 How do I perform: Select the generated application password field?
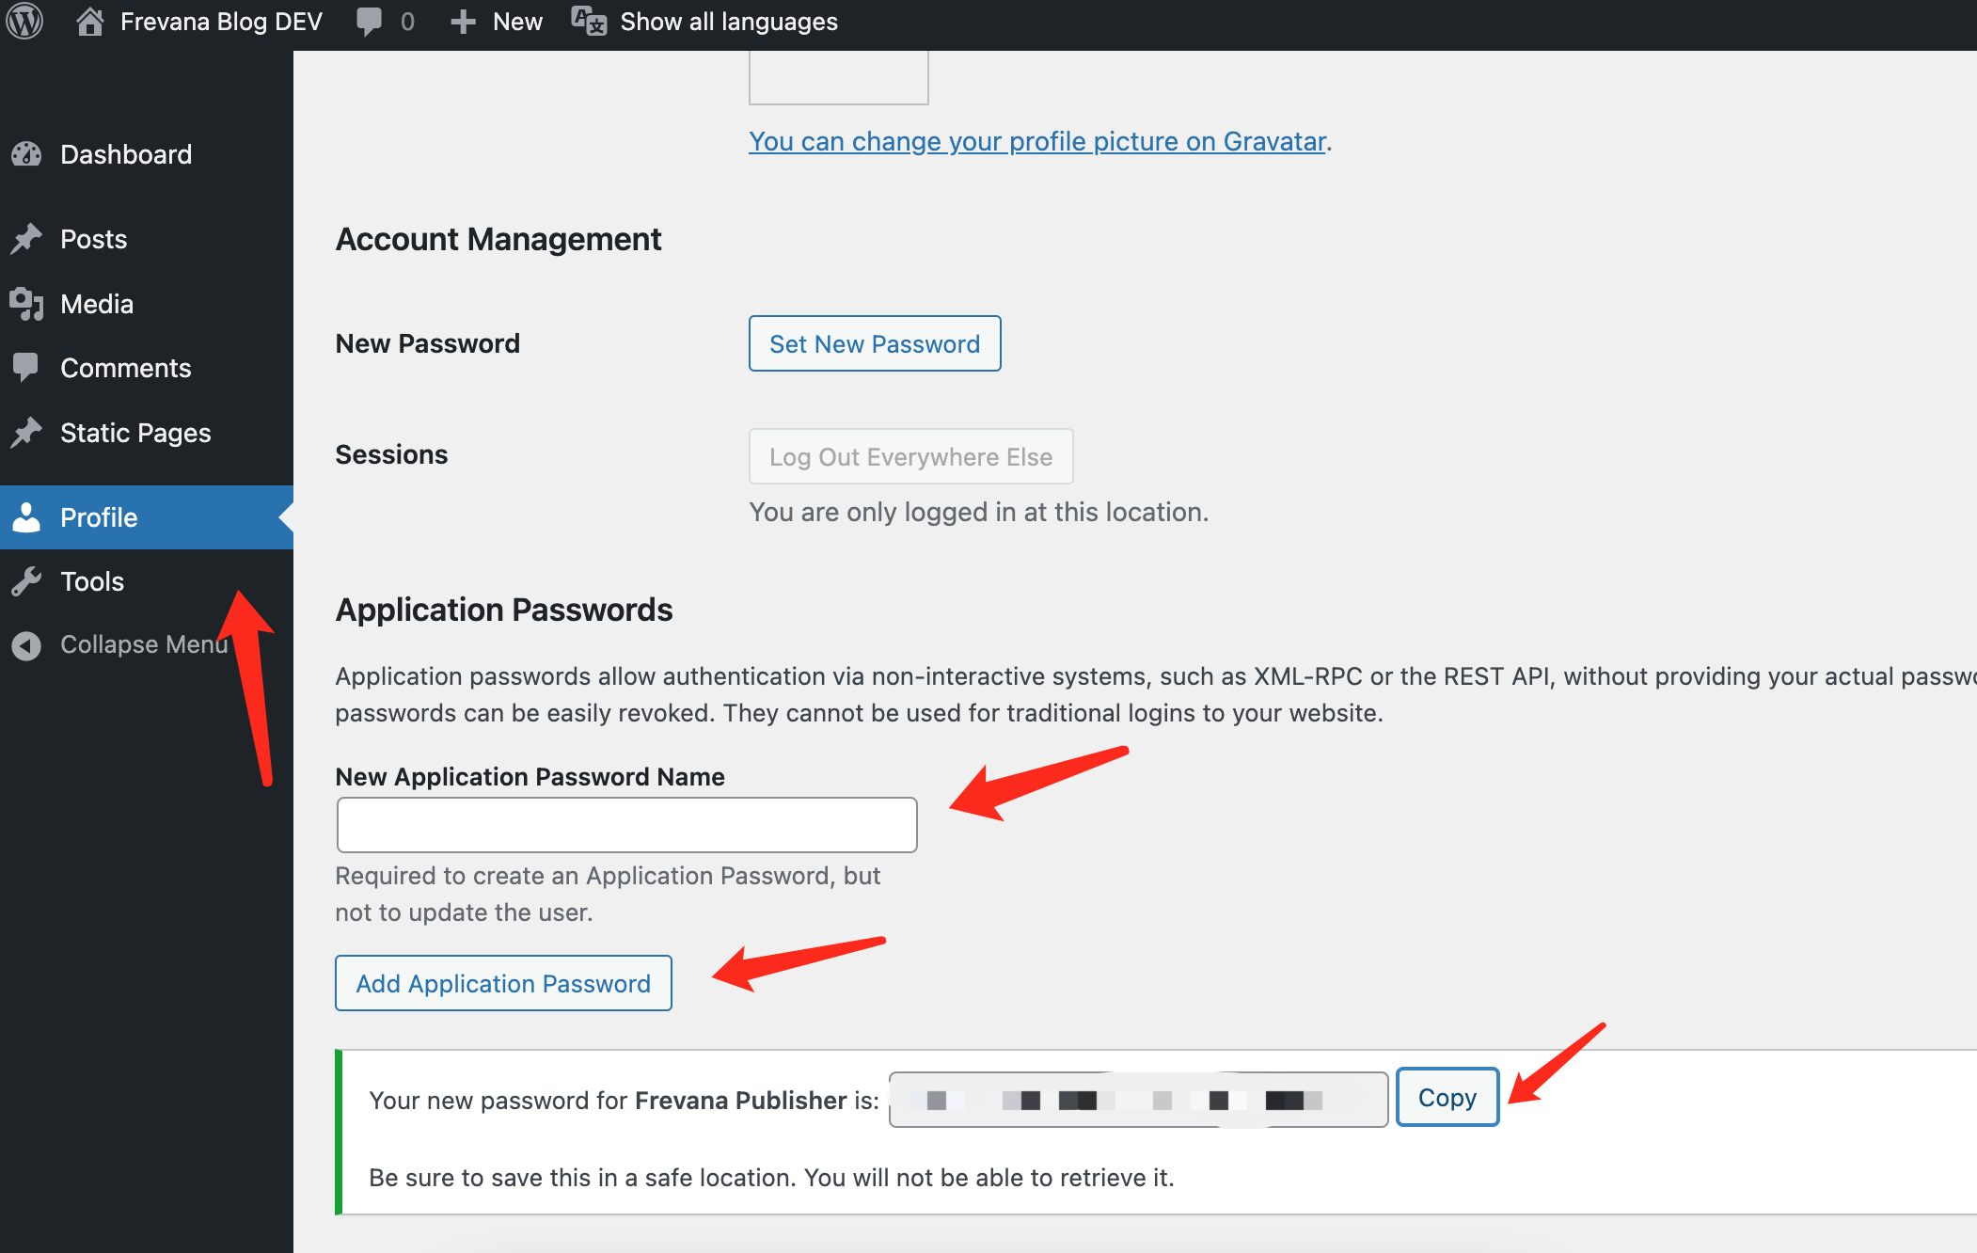[x=1139, y=1100]
